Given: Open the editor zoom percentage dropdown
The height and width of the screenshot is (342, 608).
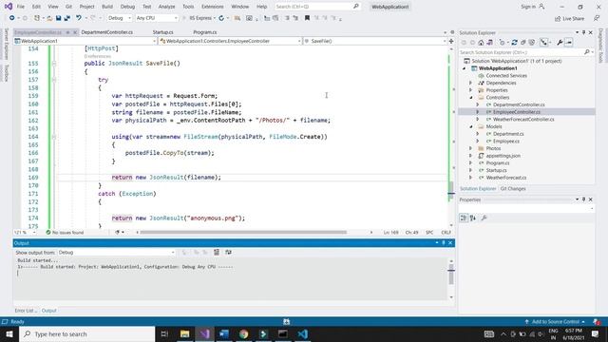Looking at the screenshot, I should coord(25,232).
